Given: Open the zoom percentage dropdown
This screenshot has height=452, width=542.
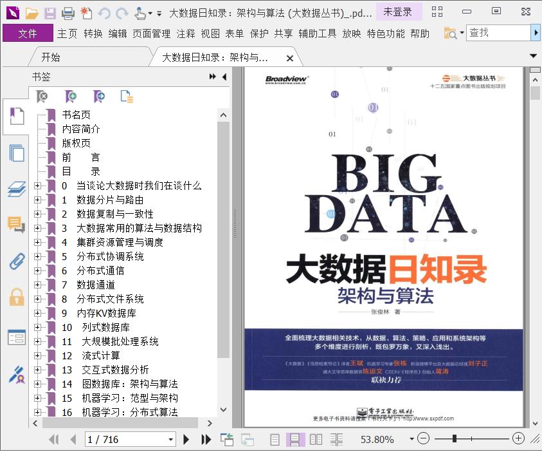Looking at the screenshot, I should 411,439.
